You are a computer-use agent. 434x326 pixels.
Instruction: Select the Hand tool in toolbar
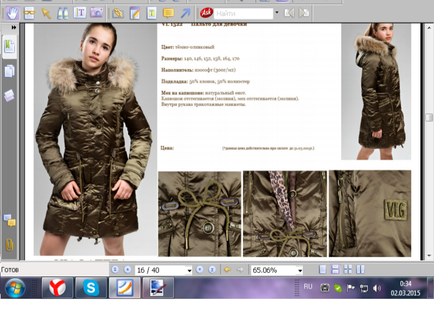11,12
